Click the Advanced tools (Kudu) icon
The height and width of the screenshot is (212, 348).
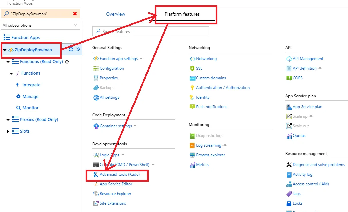click(x=96, y=174)
